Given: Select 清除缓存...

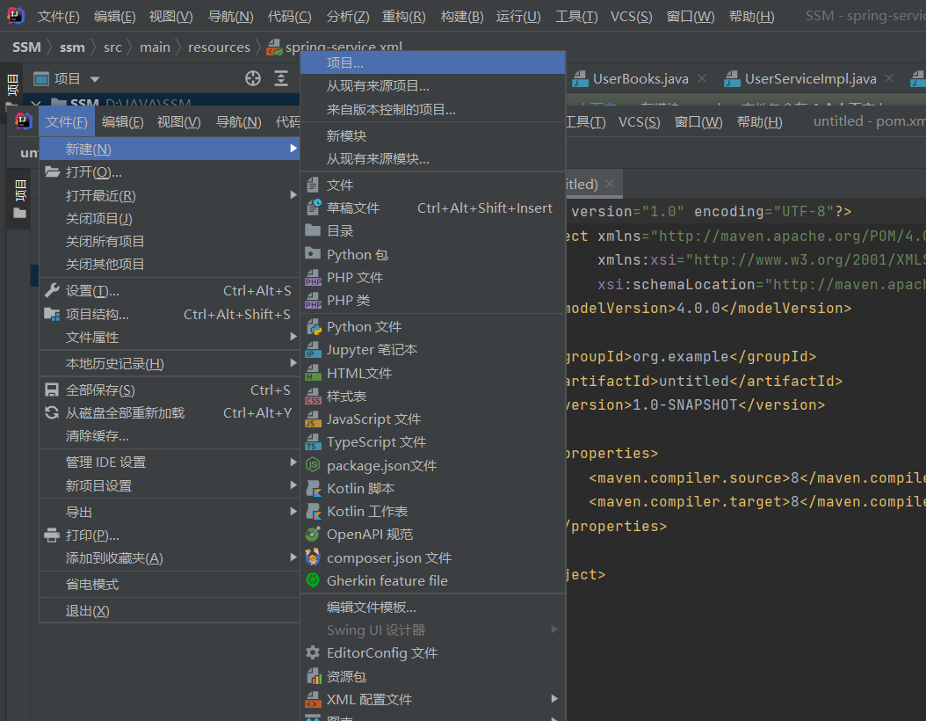Looking at the screenshot, I should pos(170,436).
